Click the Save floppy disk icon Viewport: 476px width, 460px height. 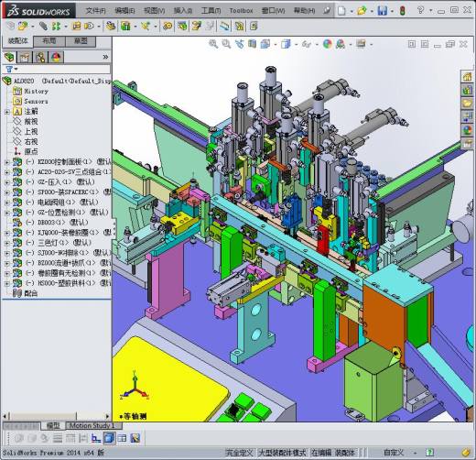pos(382,11)
